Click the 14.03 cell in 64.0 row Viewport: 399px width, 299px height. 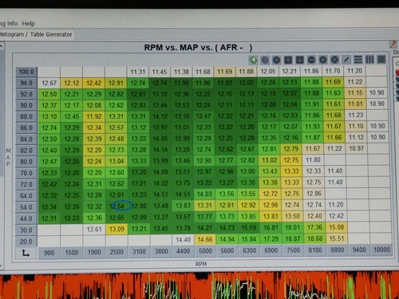[x=204, y=195]
